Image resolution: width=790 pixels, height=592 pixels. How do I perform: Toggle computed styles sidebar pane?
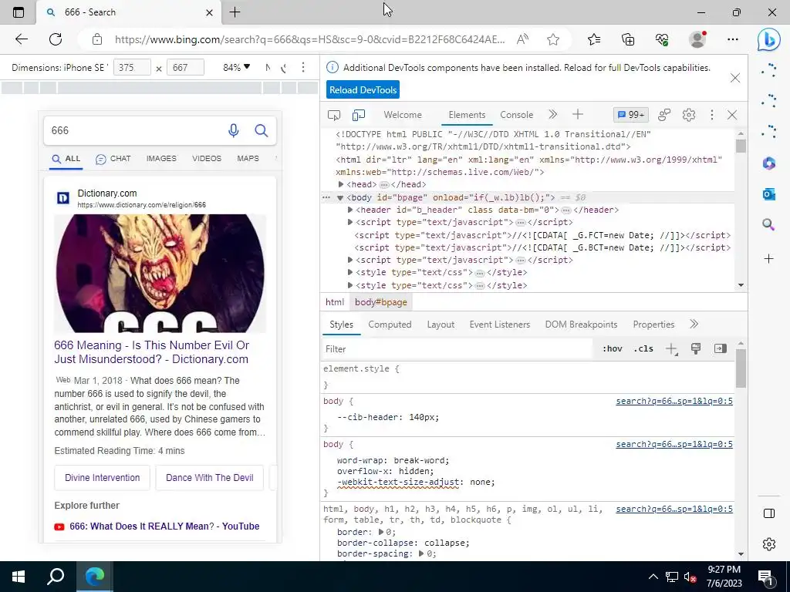721,348
